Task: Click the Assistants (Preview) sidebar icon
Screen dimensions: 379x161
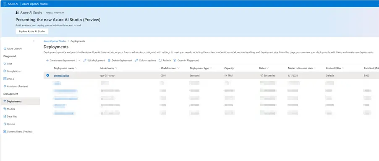Action: (x=5, y=86)
